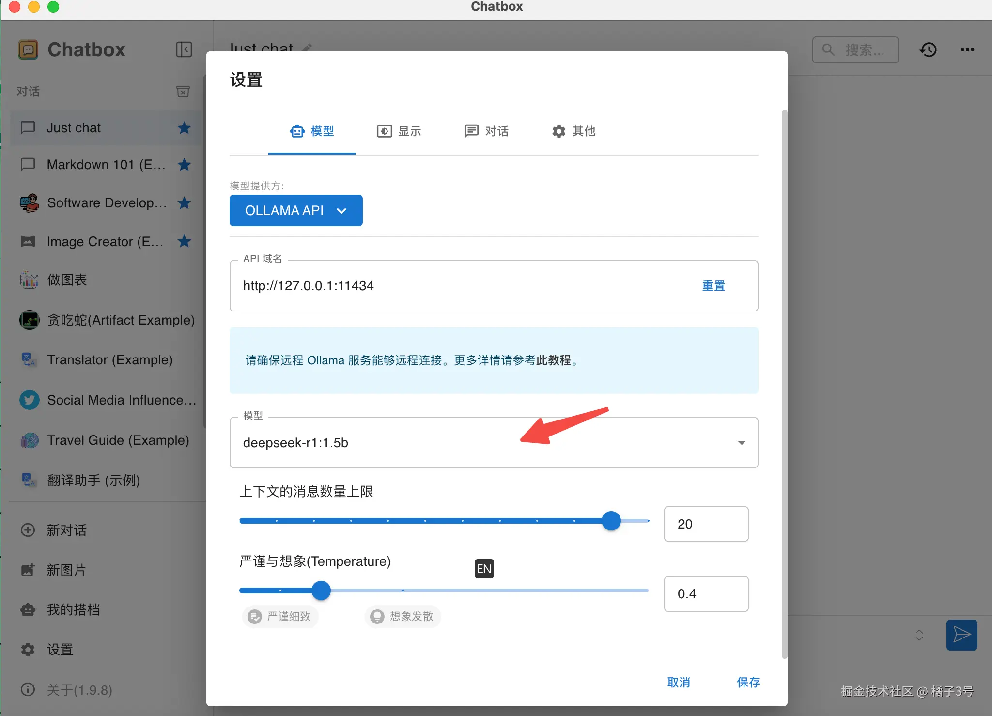Viewport: 992px width, 716px height.
Task: Toggle star on Image Creator conversation
Action: [184, 241]
